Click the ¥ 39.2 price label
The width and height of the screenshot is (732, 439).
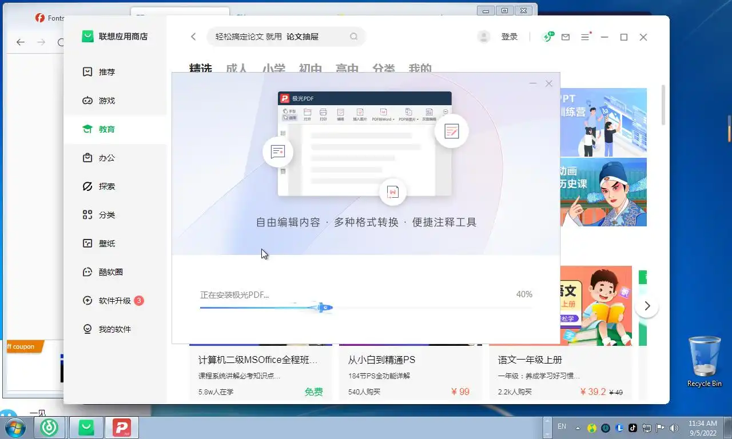click(x=592, y=392)
